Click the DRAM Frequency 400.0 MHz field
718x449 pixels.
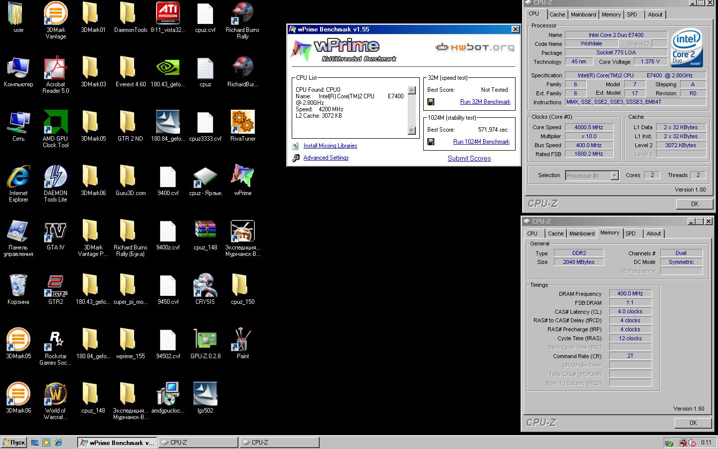[x=630, y=293]
